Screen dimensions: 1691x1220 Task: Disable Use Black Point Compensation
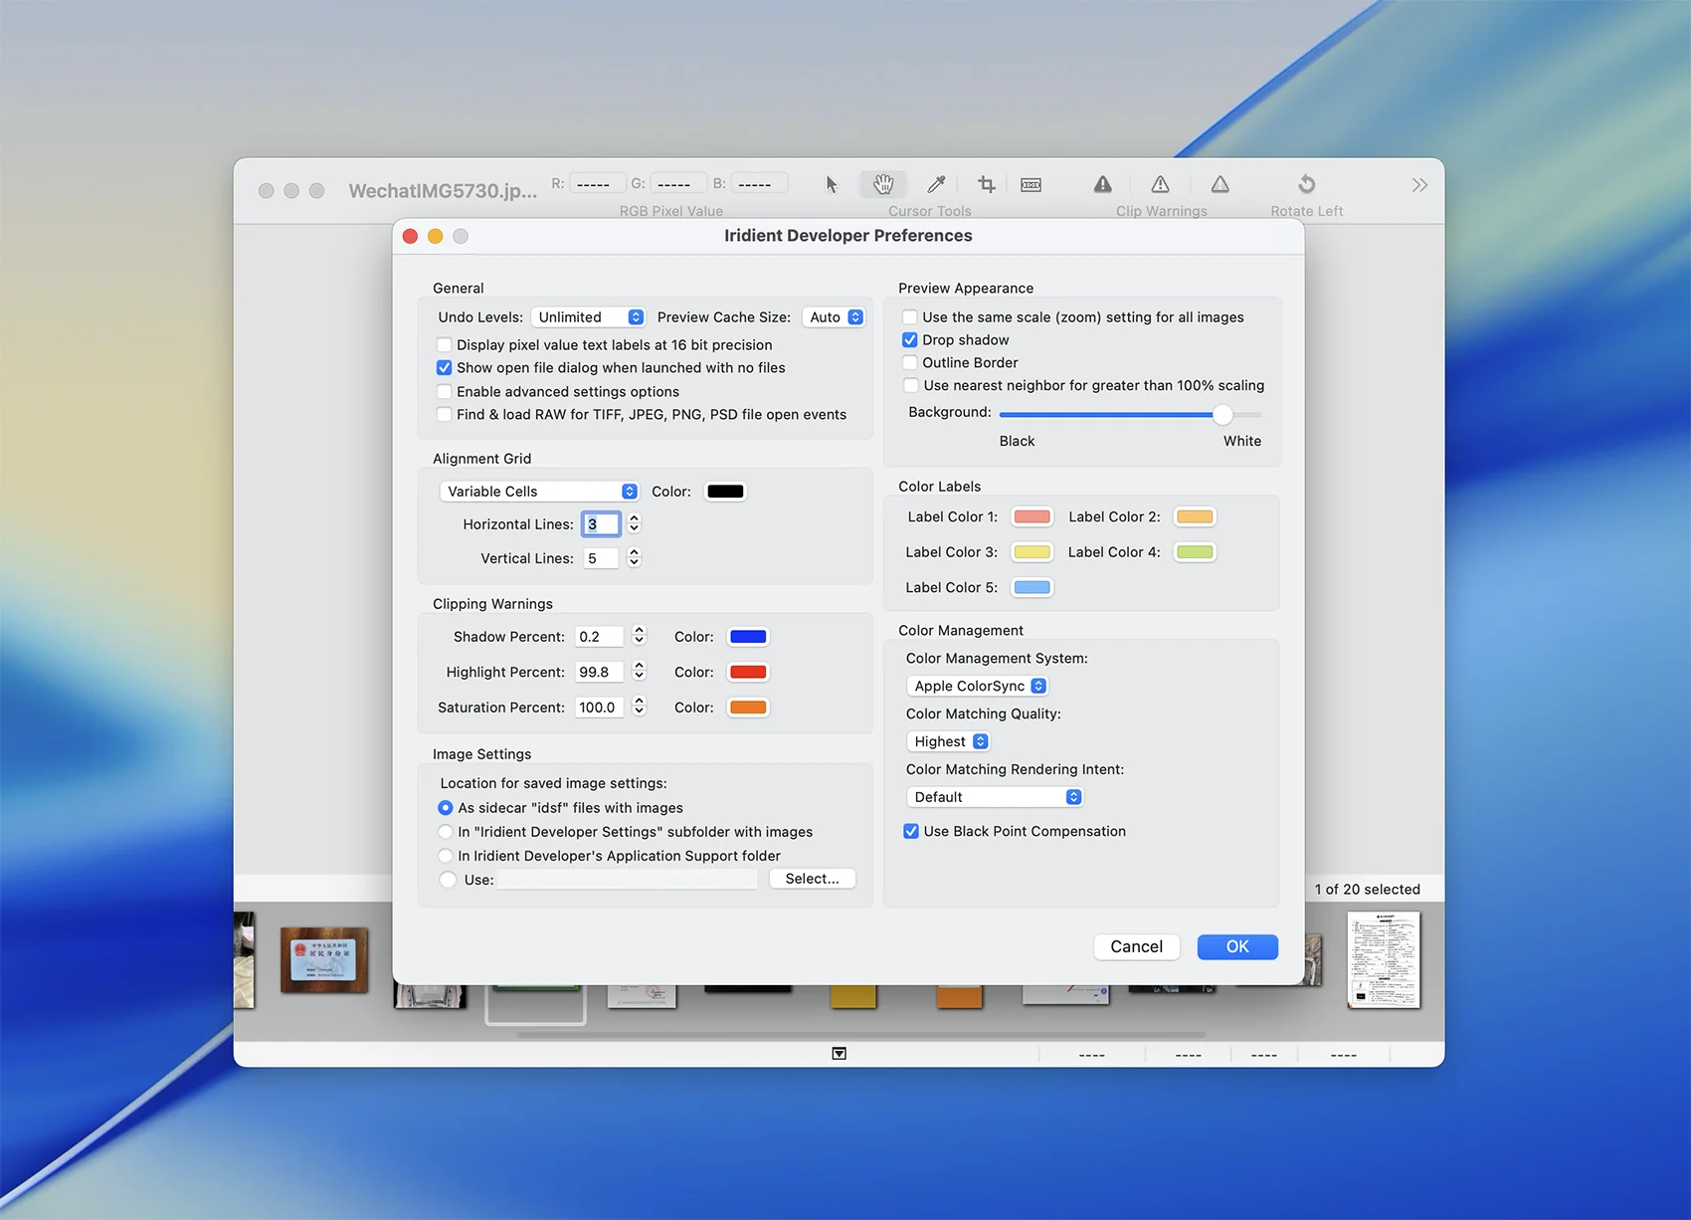tap(911, 832)
